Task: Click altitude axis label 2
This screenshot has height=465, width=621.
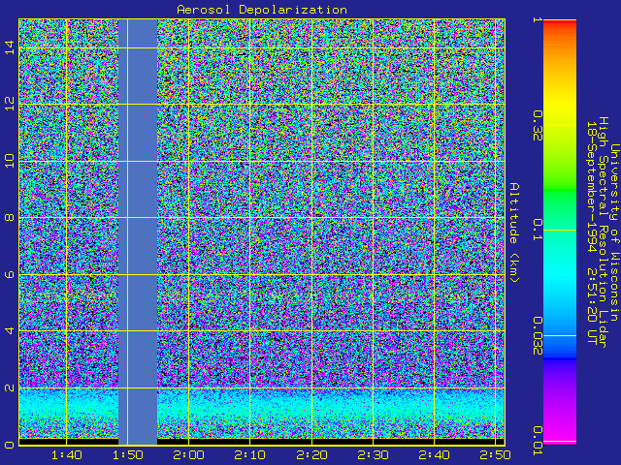Action: click(x=10, y=387)
